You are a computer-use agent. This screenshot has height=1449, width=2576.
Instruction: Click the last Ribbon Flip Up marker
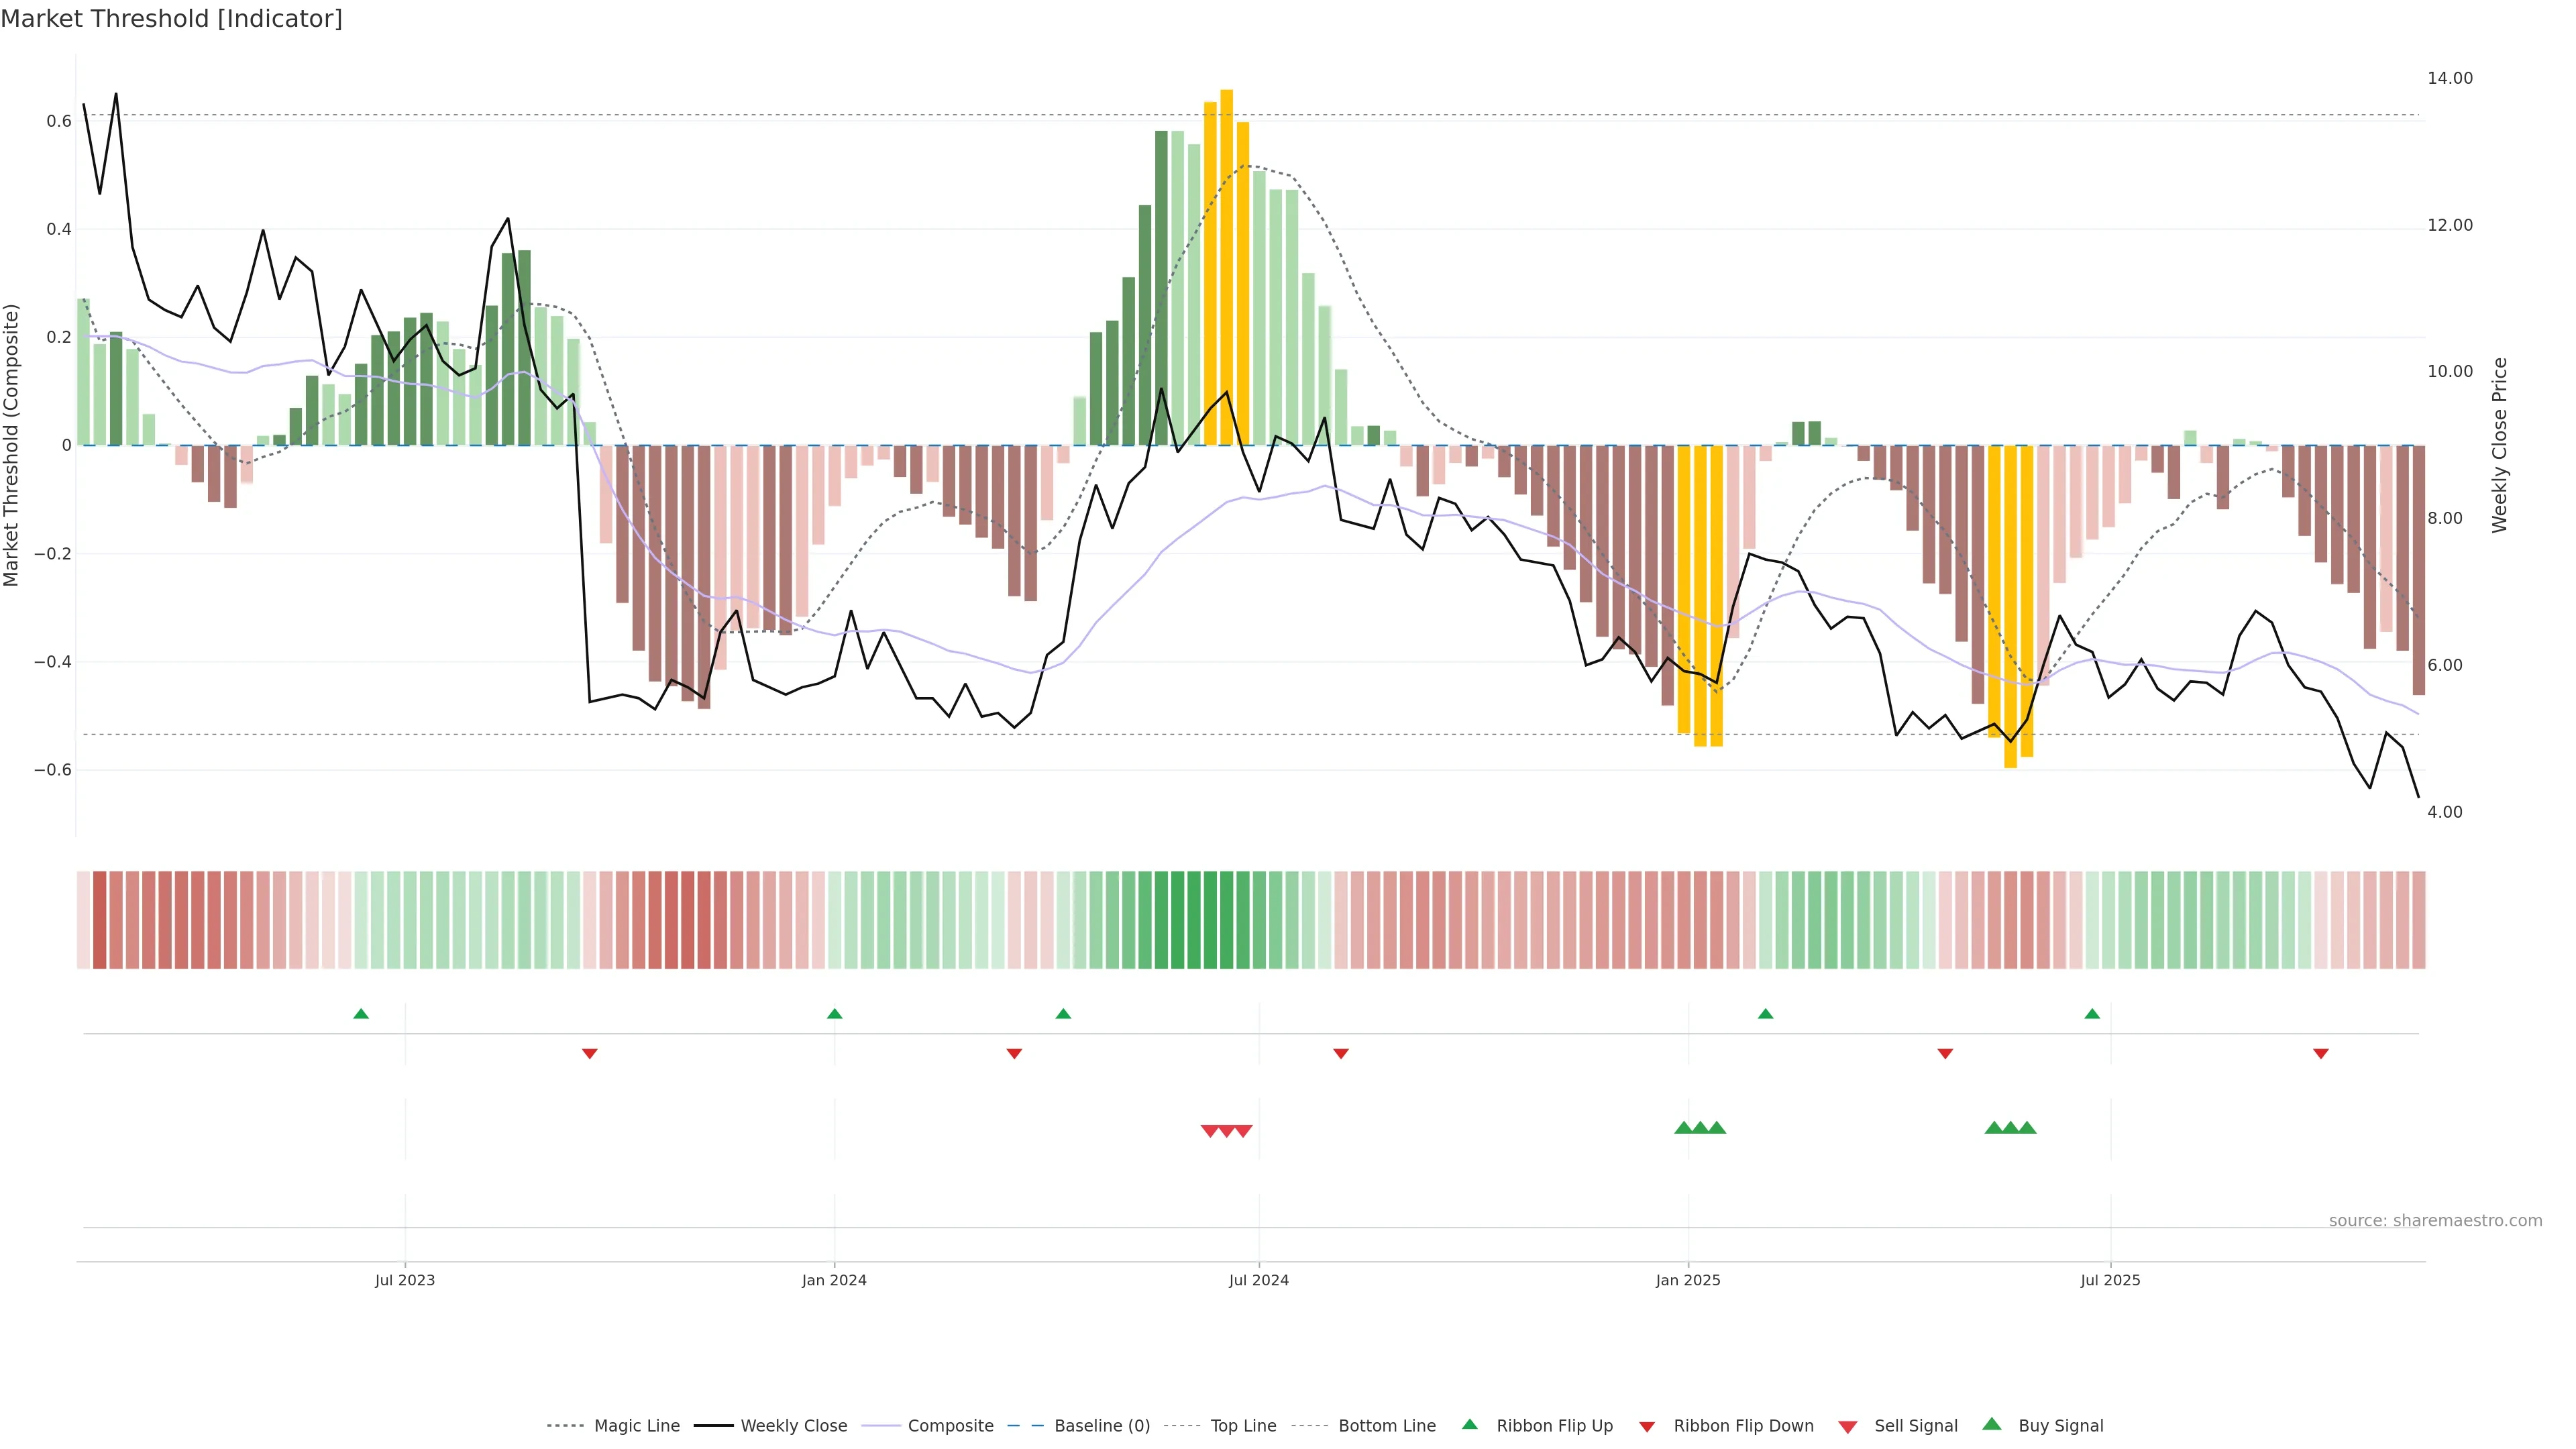(2092, 1014)
